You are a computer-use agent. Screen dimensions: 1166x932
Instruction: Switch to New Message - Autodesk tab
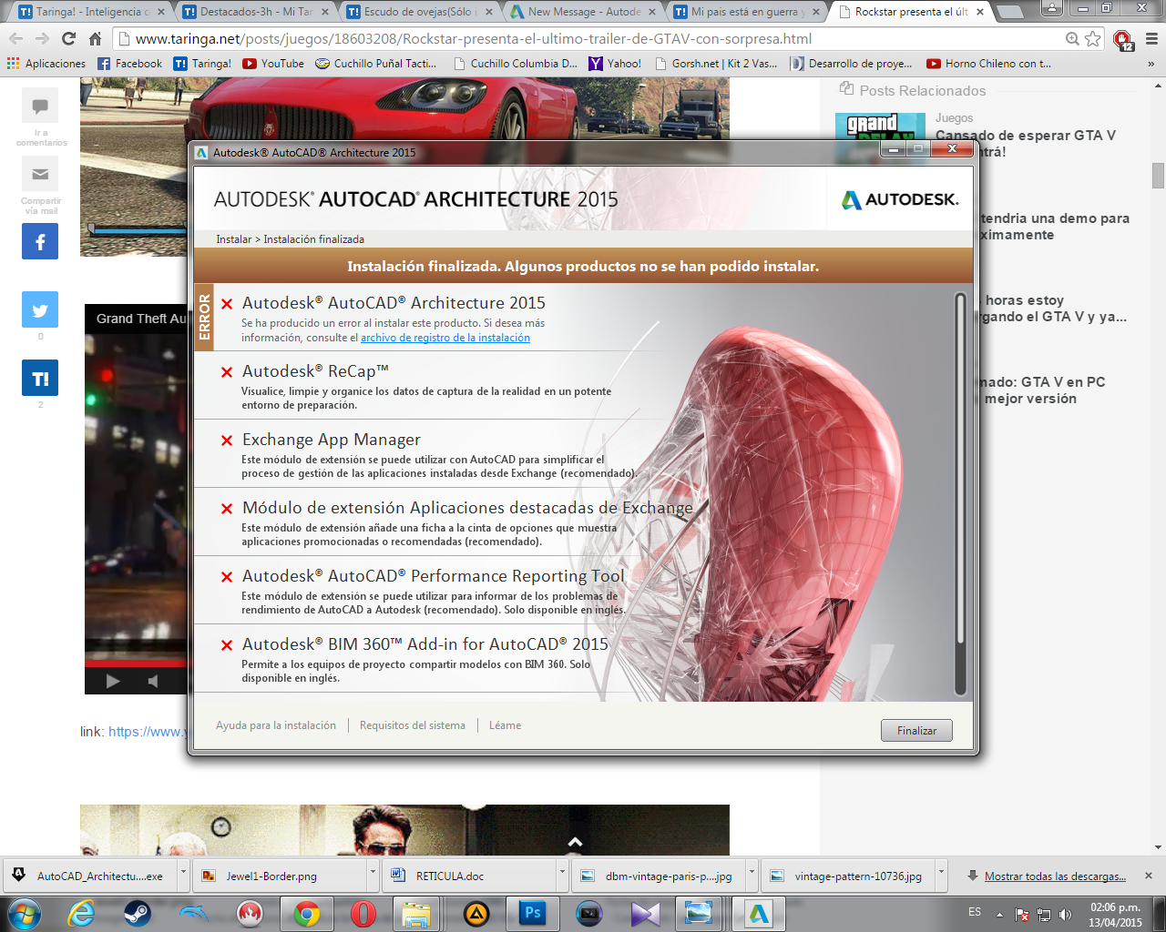click(x=581, y=12)
